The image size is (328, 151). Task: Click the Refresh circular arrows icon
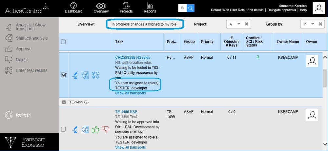pyautogui.click(x=9, y=115)
